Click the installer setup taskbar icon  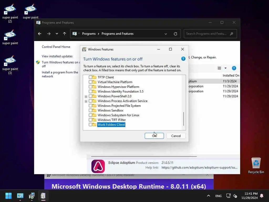tap(32, 196)
